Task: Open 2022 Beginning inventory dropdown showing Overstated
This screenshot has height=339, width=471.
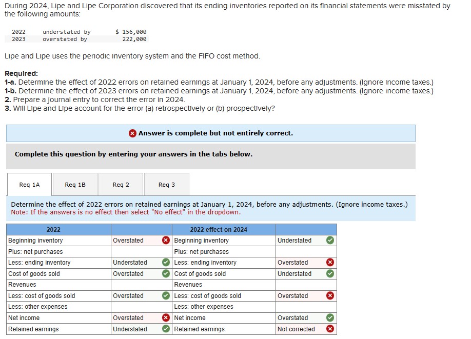Action: (142, 240)
